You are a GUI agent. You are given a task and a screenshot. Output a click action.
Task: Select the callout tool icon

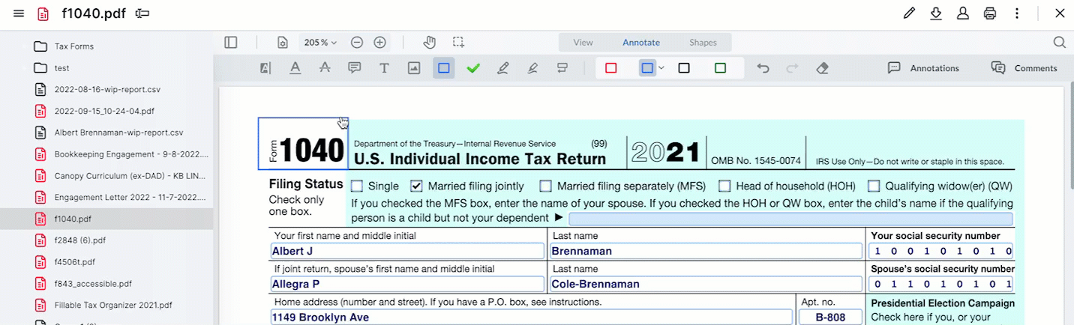coord(562,68)
